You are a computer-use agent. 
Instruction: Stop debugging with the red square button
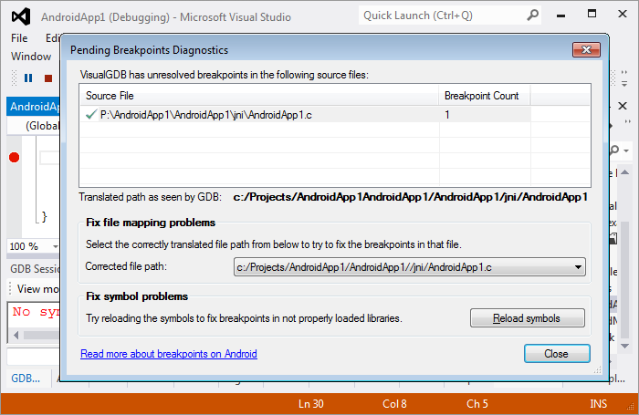[x=48, y=78]
